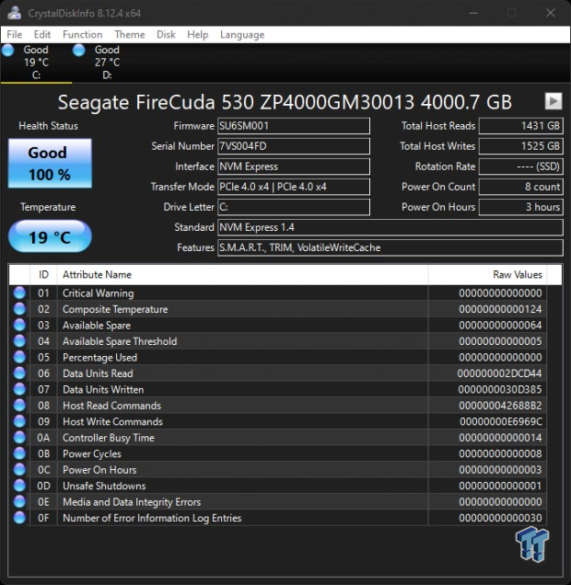Open the Language menu
This screenshot has width=571, height=585.
point(242,35)
